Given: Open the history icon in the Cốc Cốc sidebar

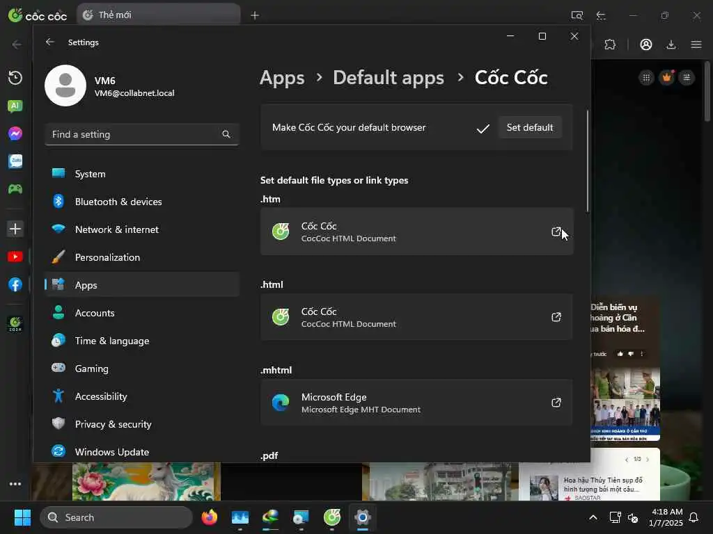Looking at the screenshot, I should (x=15, y=78).
